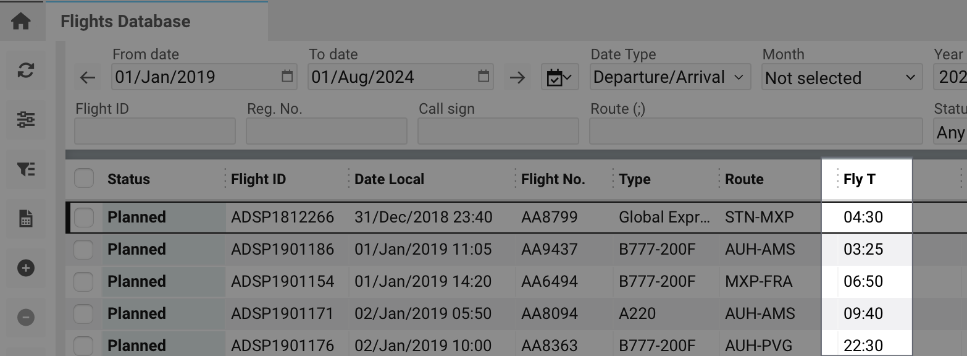Click the Flight ID input field
This screenshot has width=967, height=356.
click(x=154, y=131)
